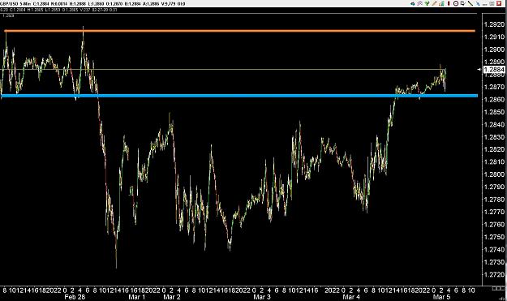Click the GBP/USD 5-Min symbol label

tap(15, 4)
